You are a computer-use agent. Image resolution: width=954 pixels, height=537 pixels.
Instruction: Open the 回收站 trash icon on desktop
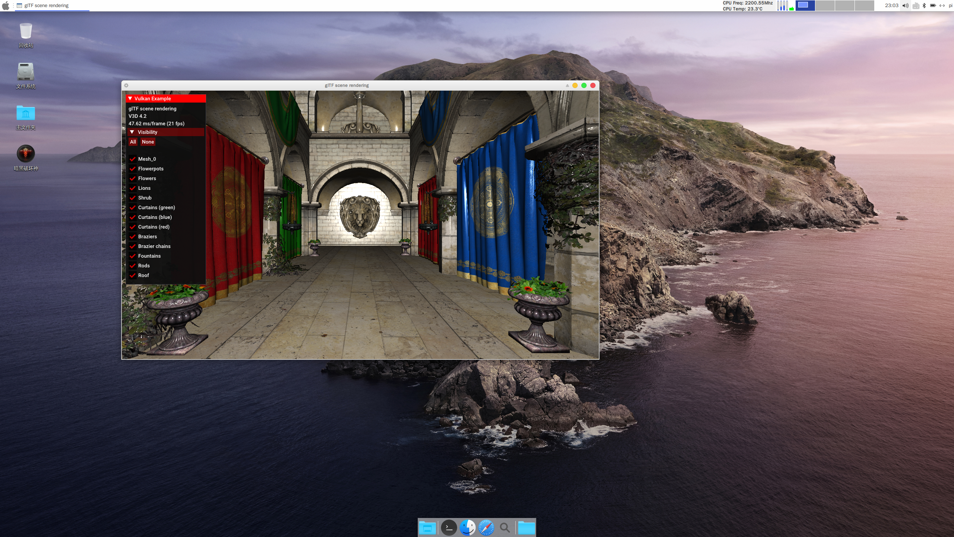(x=26, y=31)
